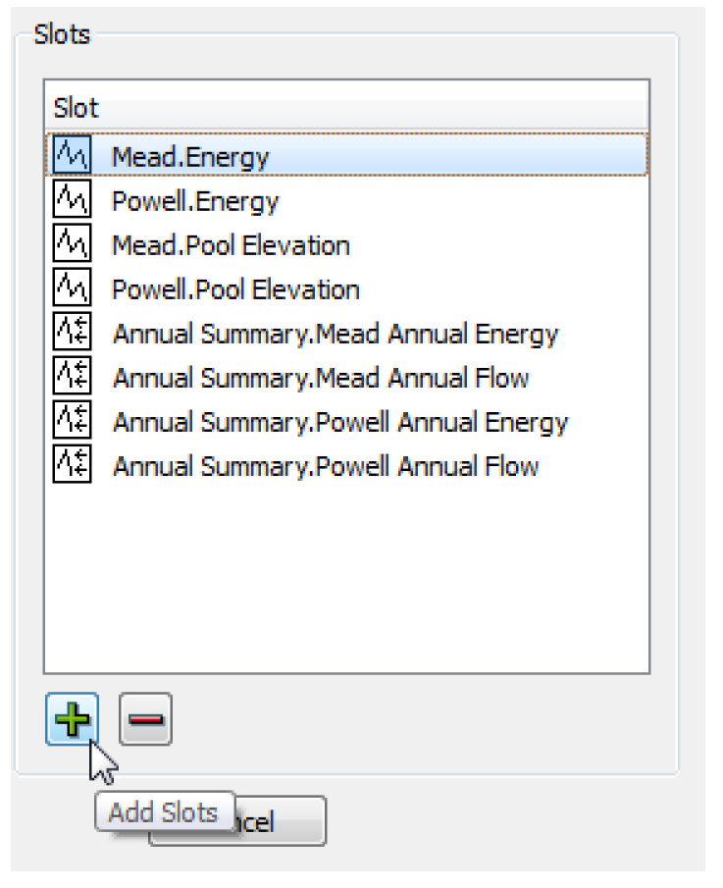The width and height of the screenshot is (723, 888).
Task: Select Annual Summary.Mead Annual Energy
Action: 336,334
